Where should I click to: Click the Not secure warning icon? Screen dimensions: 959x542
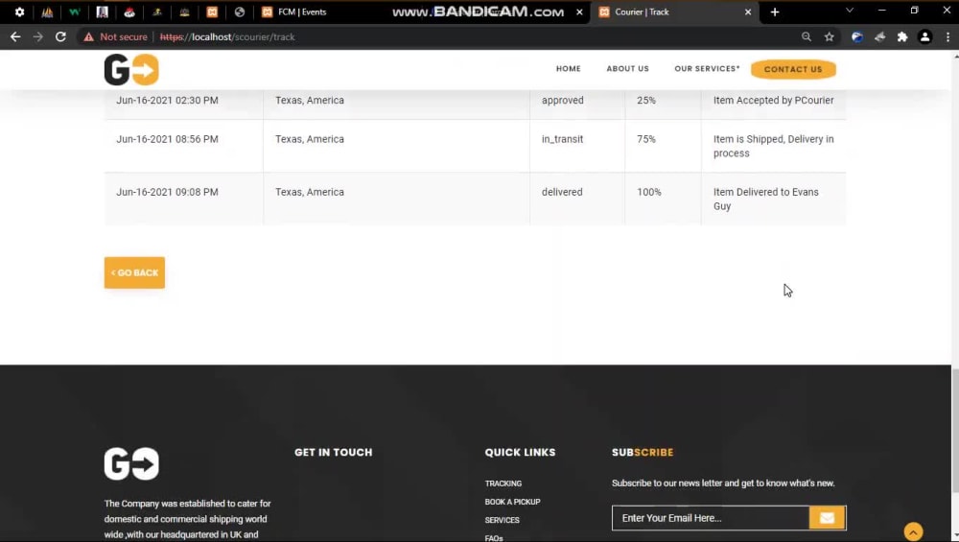[x=89, y=36]
